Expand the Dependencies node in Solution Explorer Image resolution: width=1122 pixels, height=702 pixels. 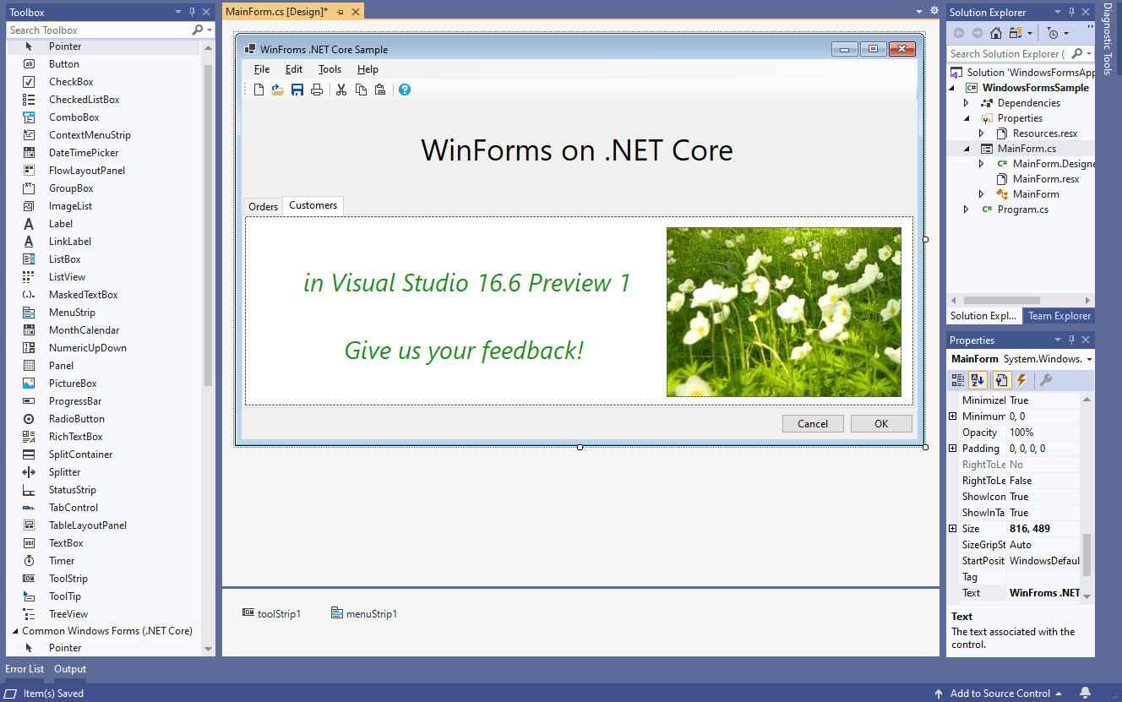967,103
